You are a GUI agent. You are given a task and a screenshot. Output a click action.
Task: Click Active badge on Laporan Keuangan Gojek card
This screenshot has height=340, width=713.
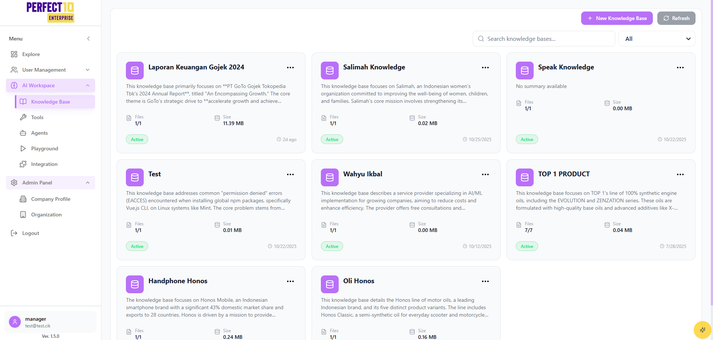137,139
